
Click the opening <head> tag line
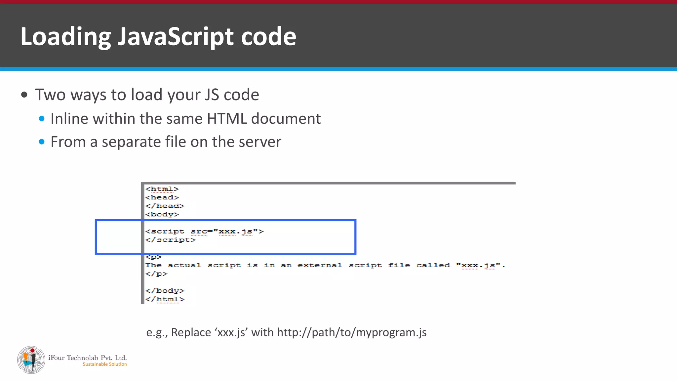click(162, 197)
